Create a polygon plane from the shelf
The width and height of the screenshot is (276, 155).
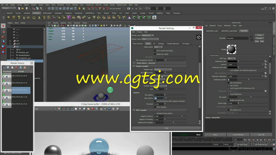[x=29, y=18]
